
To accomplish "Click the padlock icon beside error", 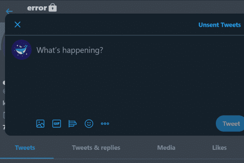I will (53, 8).
